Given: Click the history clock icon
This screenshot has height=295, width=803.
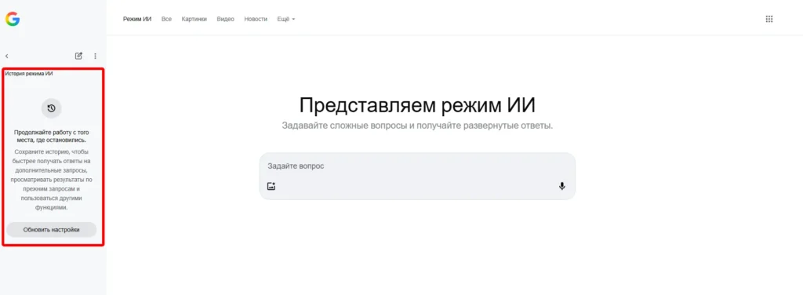Looking at the screenshot, I should (51, 108).
